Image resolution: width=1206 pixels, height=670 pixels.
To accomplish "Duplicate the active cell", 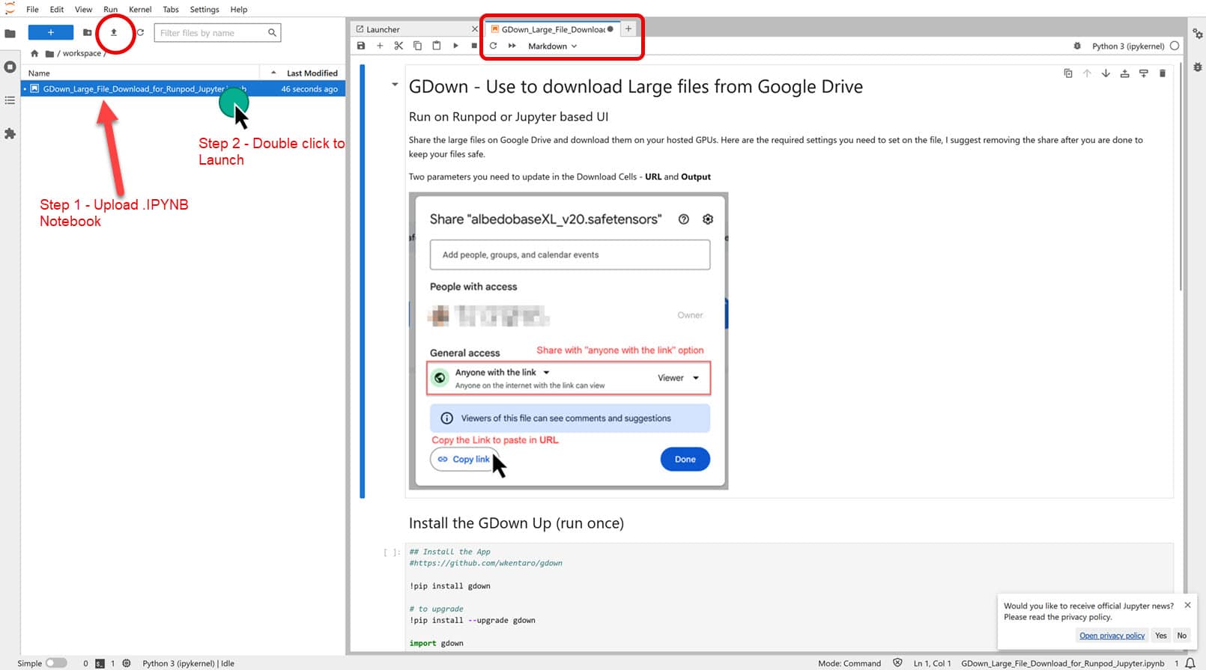I will (x=1068, y=73).
